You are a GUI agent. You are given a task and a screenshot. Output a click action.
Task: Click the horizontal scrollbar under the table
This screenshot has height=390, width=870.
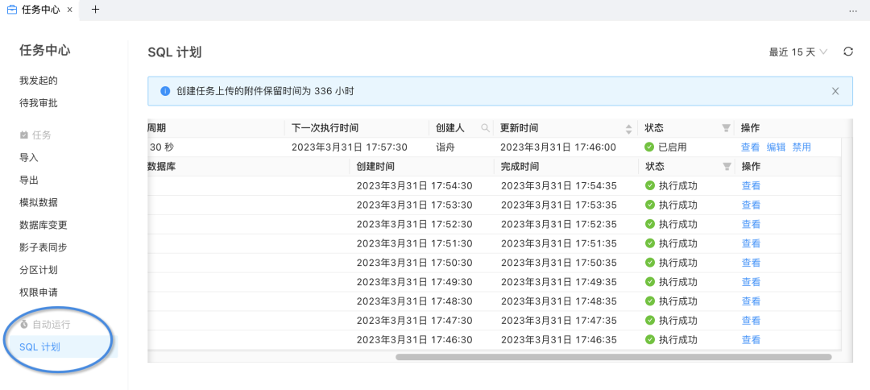tap(614, 357)
